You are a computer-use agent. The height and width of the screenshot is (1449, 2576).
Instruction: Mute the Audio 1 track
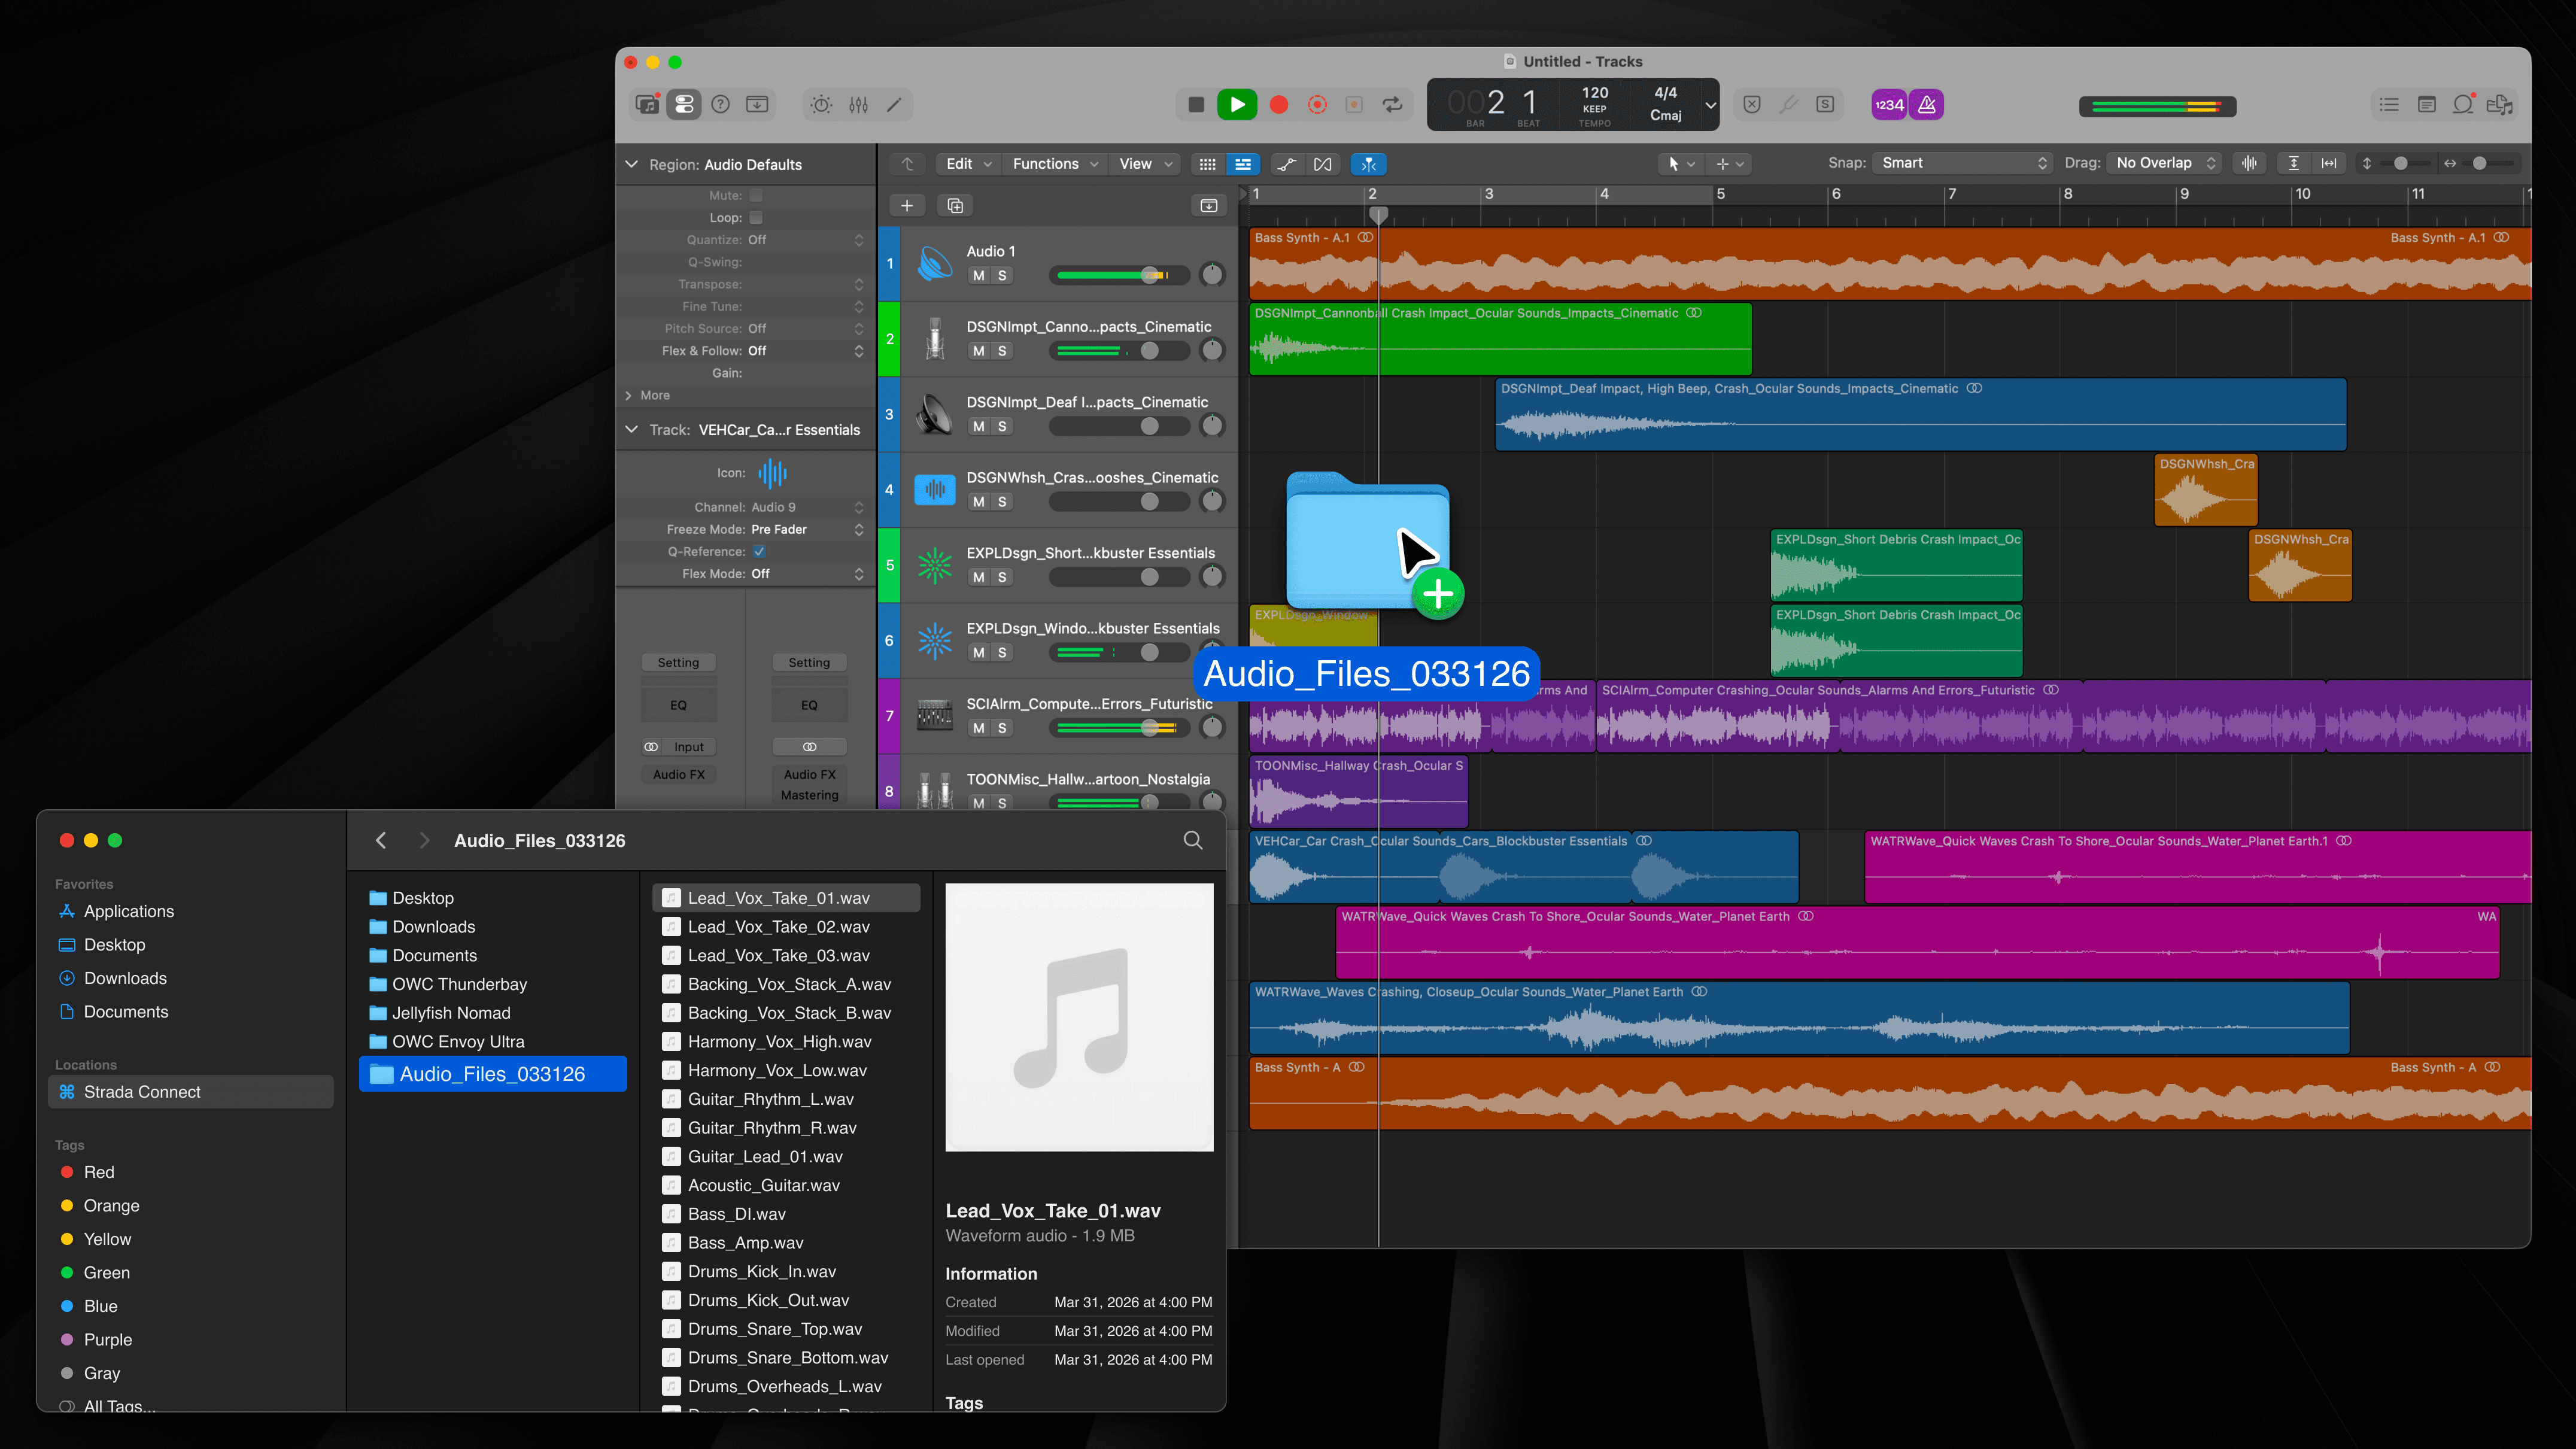(978, 276)
